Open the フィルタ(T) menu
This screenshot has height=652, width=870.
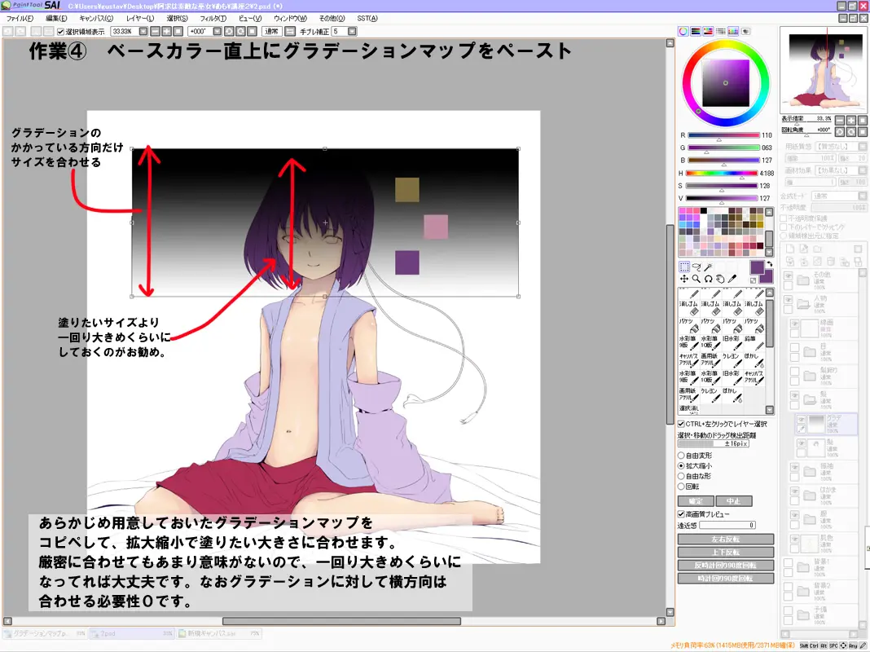pos(213,19)
